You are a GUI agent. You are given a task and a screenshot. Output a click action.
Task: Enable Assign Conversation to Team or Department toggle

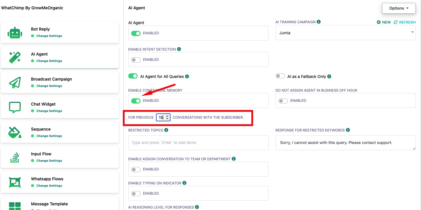pos(136,169)
